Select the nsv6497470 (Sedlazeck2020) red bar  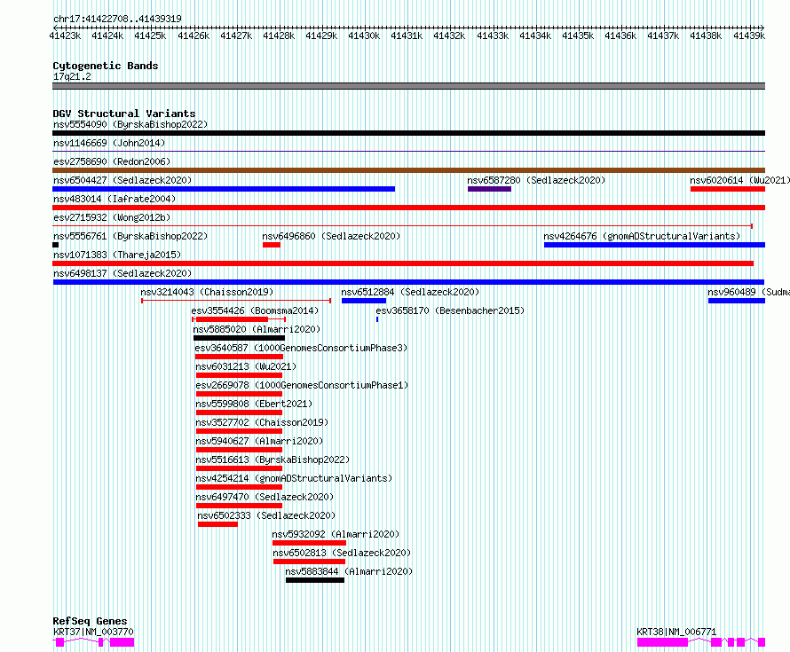[239, 506]
